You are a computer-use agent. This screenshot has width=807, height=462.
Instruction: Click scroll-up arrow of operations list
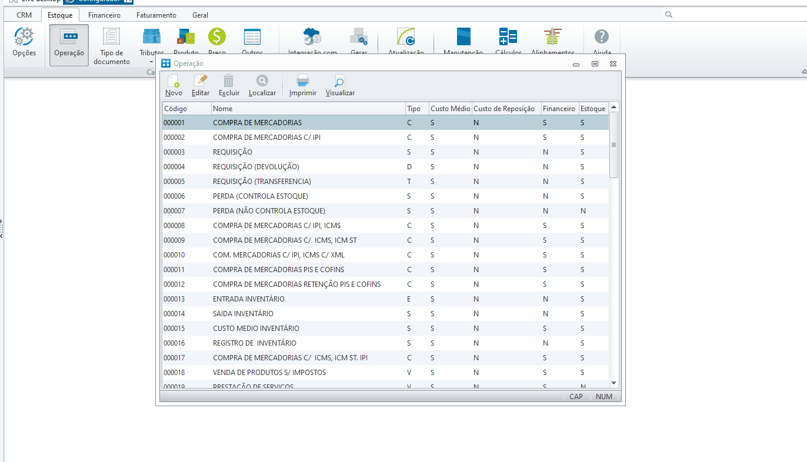coord(613,108)
